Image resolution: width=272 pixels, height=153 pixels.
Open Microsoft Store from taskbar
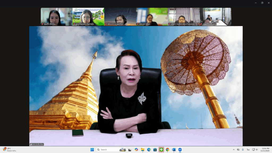pyautogui.click(x=155, y=150)
